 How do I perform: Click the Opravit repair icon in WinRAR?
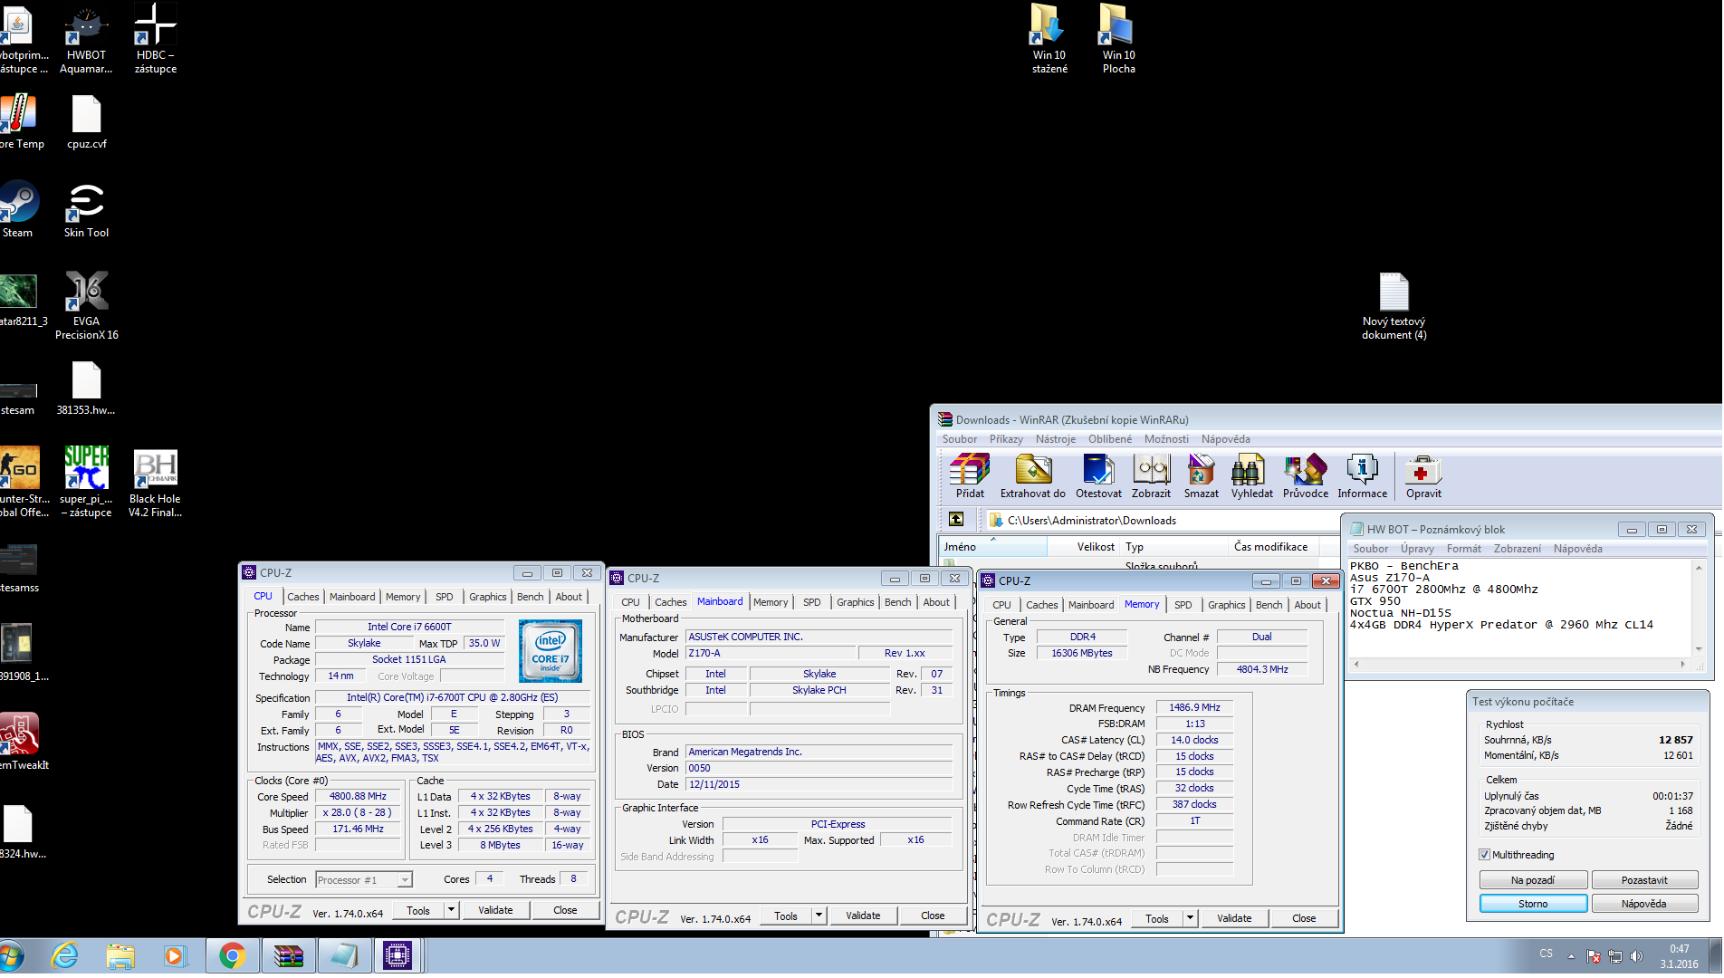coord(1423,476)
